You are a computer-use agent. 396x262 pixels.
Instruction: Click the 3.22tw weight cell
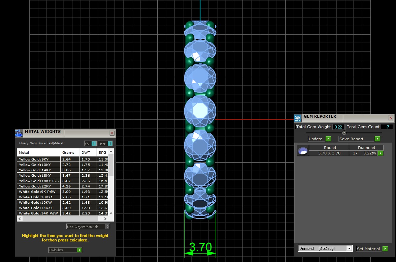click(370, 153)
